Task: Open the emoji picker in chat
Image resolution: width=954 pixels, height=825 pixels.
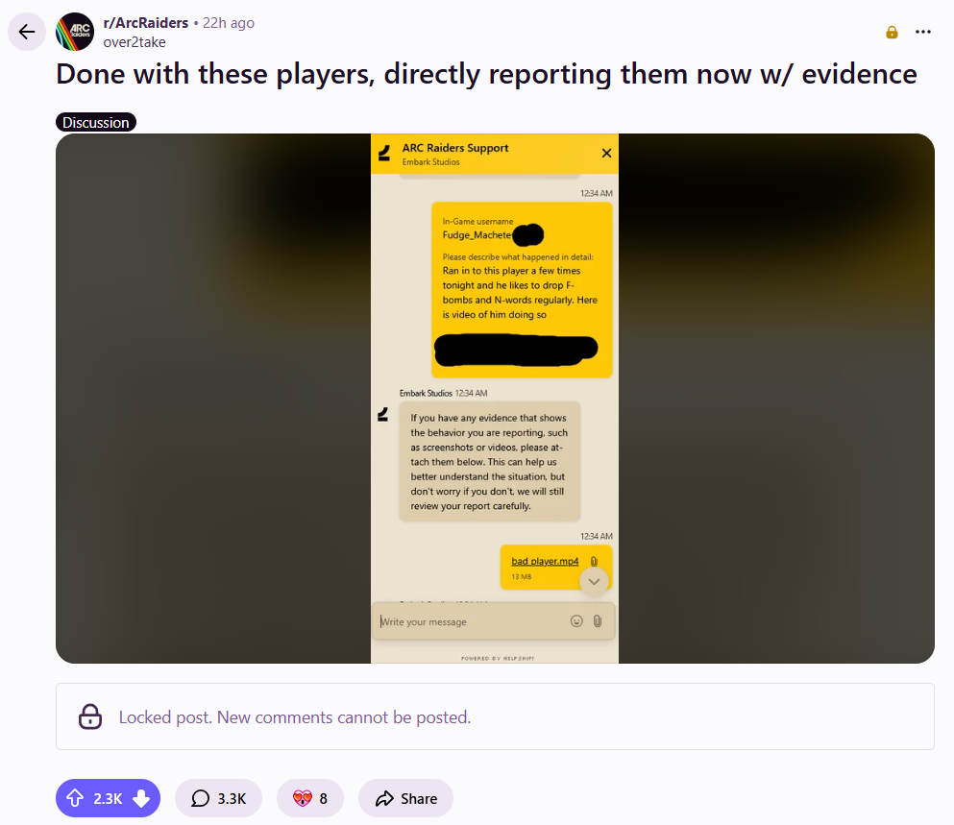Action: tap(576, 620)
